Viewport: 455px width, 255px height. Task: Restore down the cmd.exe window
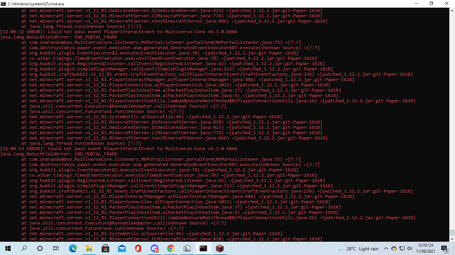coord(432,4)
